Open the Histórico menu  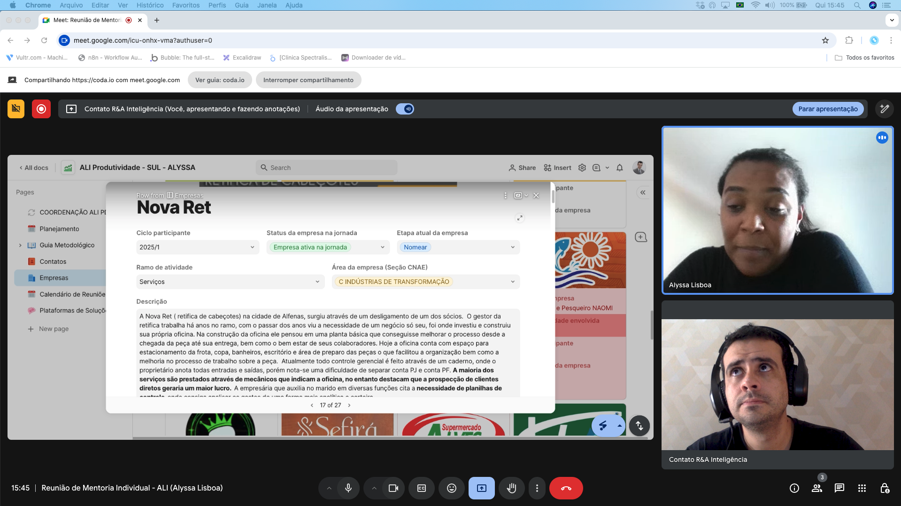(x=150, y=5)
